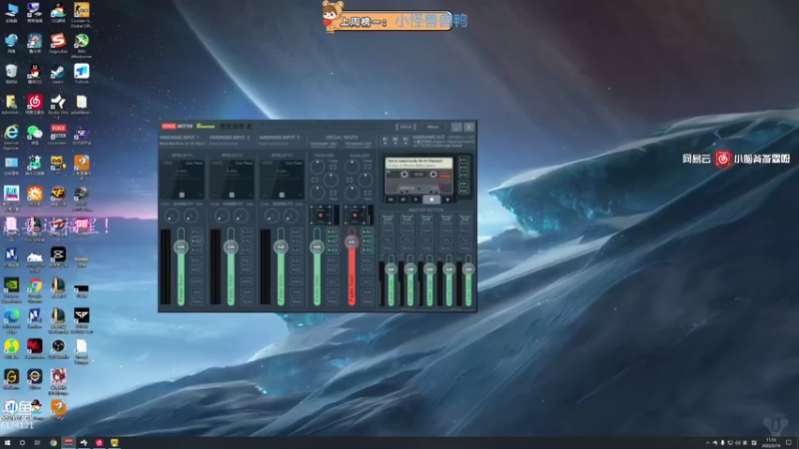Click Hardware Input 1 fader gain knob
This screenshot has height=449, width=799.
point(181,247)
